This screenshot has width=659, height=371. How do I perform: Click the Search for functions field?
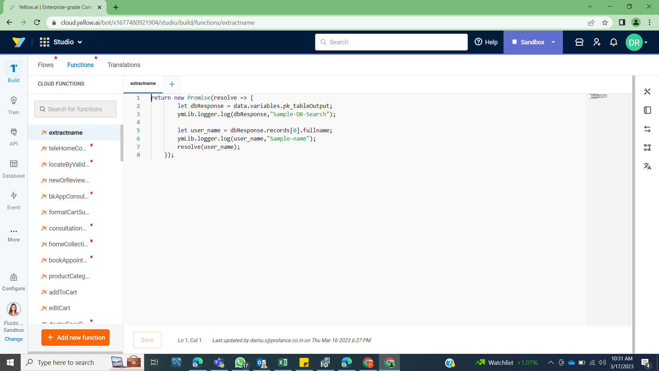75,109
